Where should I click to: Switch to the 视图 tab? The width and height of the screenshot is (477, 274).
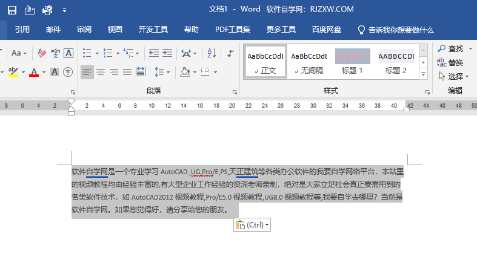115,30
